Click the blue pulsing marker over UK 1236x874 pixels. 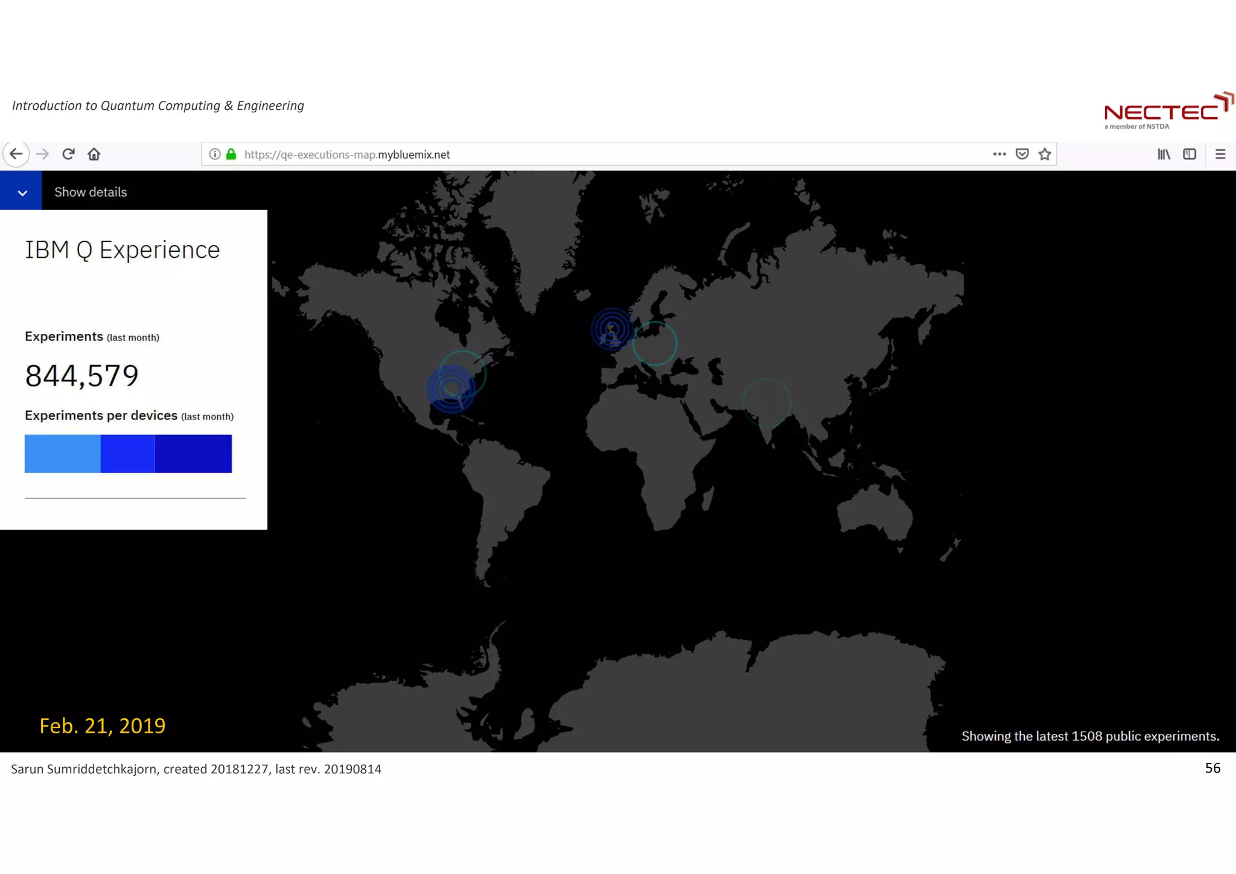pyautogui.click(x=612, y=329)
